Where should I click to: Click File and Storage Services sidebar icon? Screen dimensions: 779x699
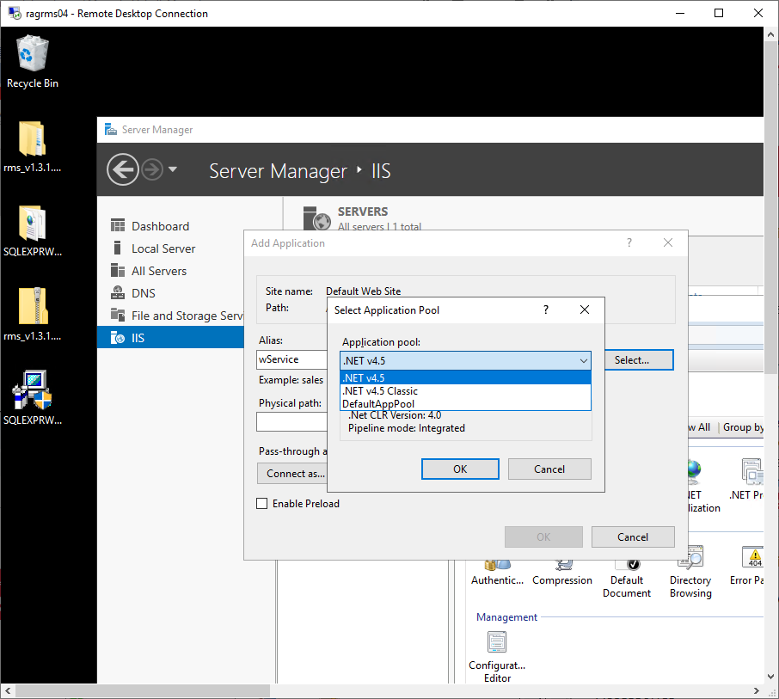[118, 315]
